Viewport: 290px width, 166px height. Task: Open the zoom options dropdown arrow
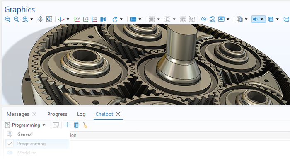click(31, 19)
